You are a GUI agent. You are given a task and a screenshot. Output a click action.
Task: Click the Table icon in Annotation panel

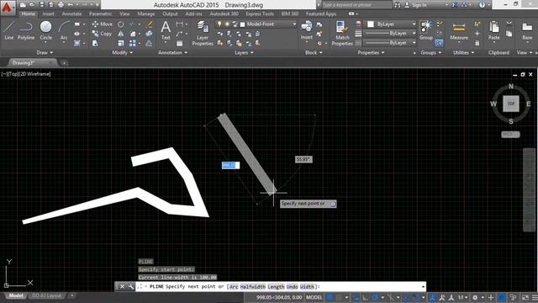point(179,43)
